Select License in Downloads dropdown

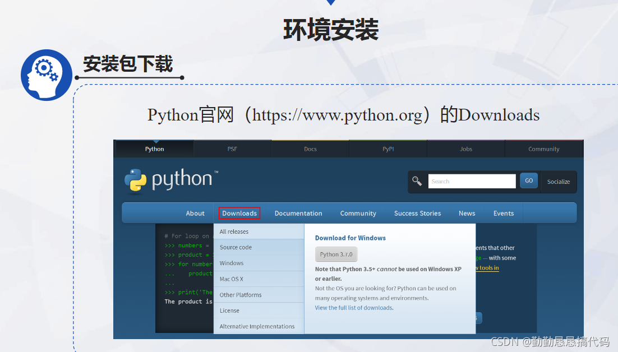pos(259,311)
